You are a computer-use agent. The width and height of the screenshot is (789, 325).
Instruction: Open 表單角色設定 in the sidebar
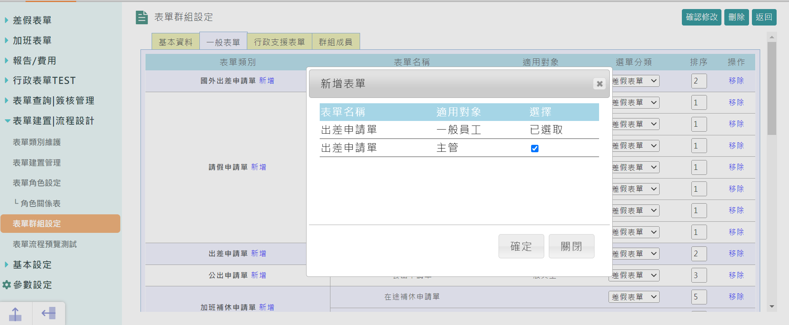tap(37, 183)
